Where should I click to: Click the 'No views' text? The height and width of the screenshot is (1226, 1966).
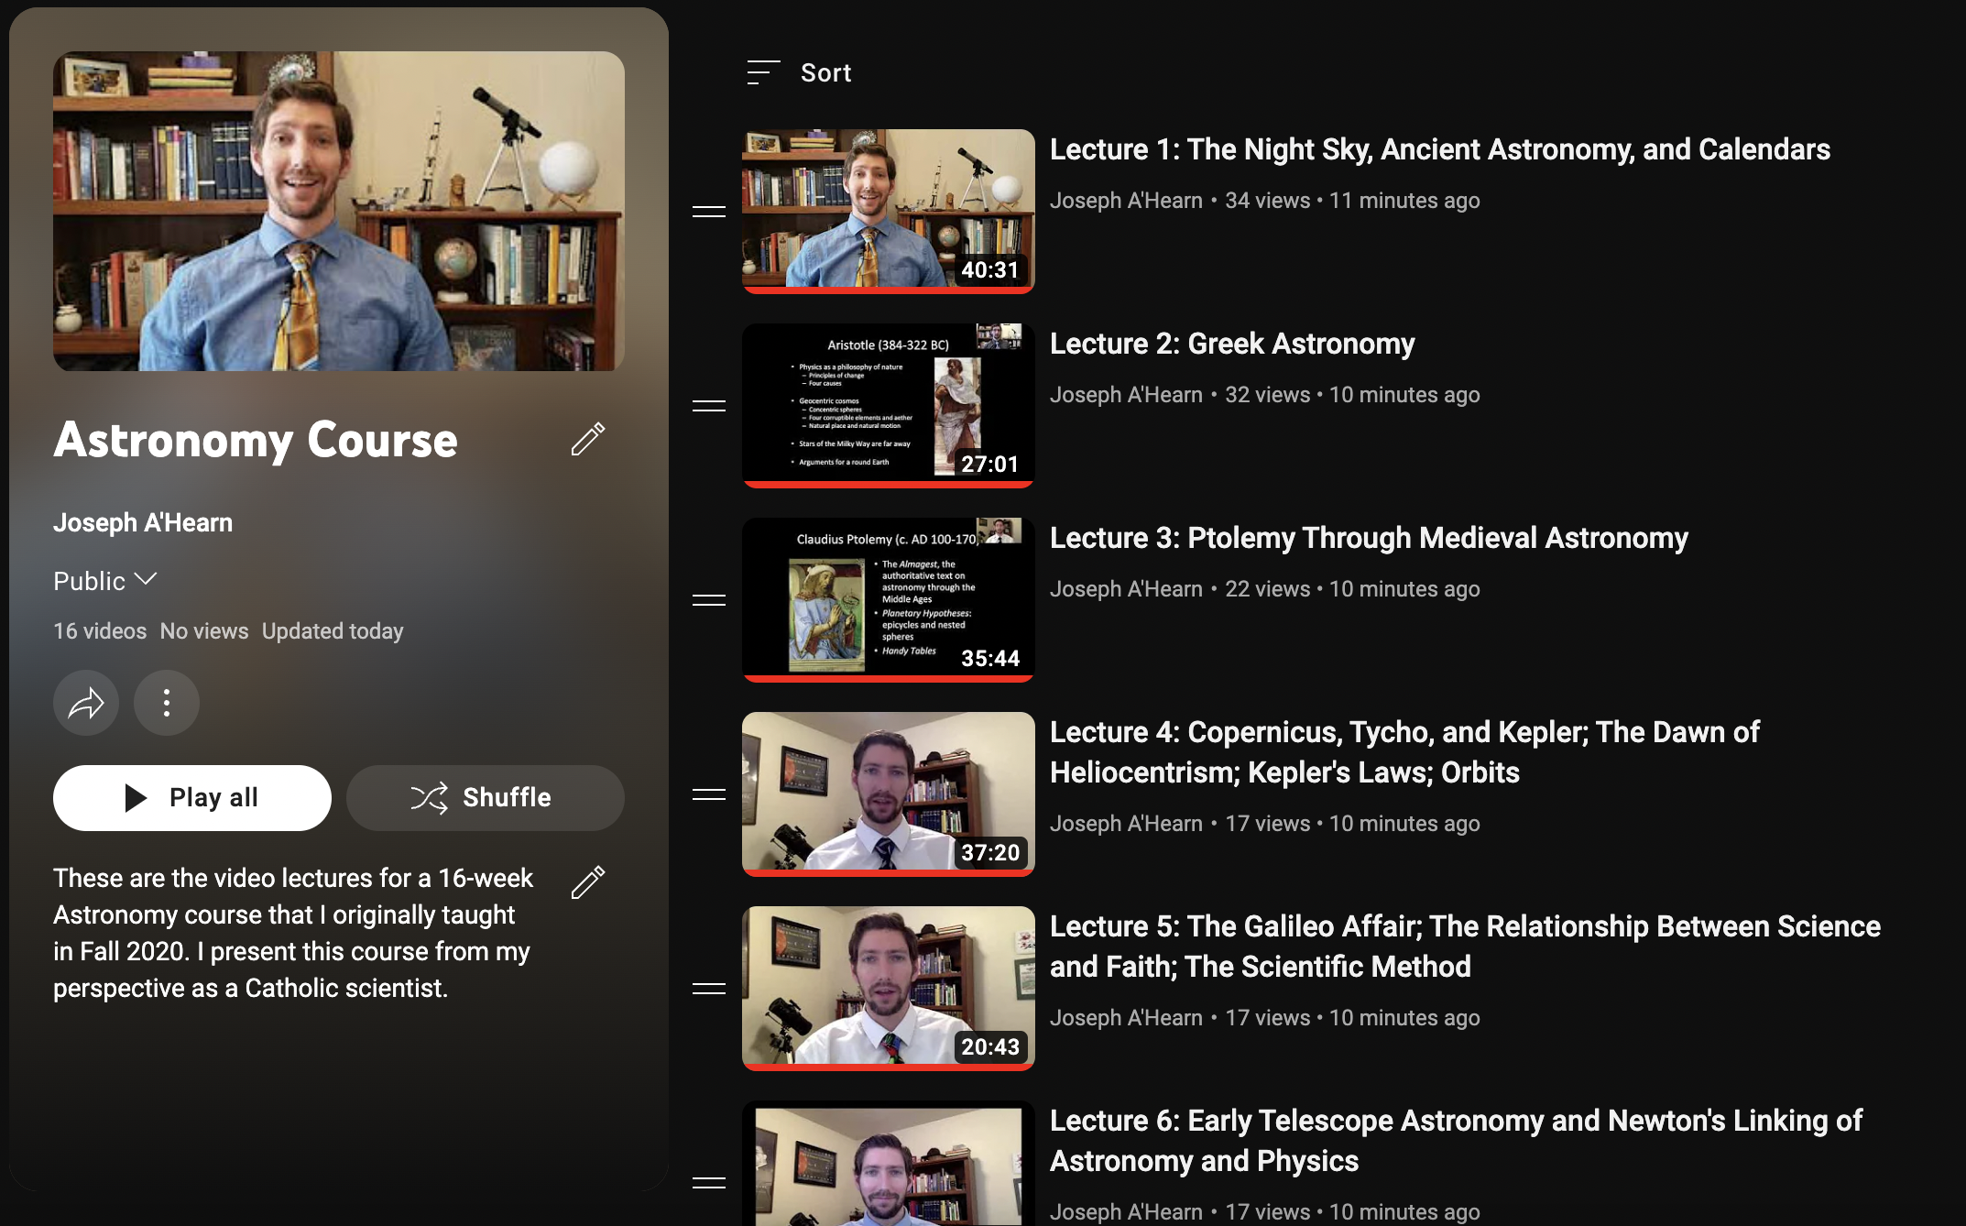click(204, 631)
